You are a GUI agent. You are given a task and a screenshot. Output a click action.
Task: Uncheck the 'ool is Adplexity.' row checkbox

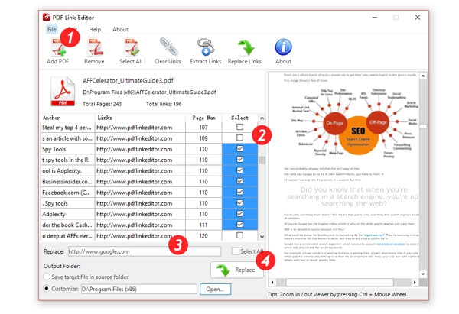tap(239, 170)
